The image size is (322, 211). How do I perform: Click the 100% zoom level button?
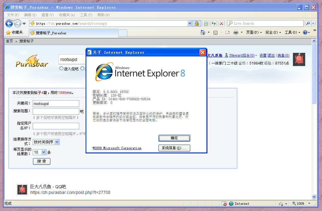[x=298, y=203]
